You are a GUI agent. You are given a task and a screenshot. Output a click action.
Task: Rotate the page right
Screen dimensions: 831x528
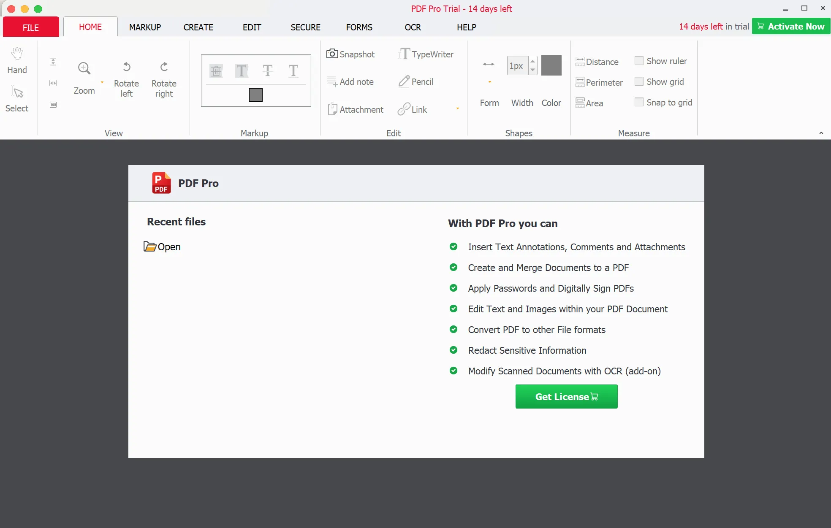pos(164,79)
